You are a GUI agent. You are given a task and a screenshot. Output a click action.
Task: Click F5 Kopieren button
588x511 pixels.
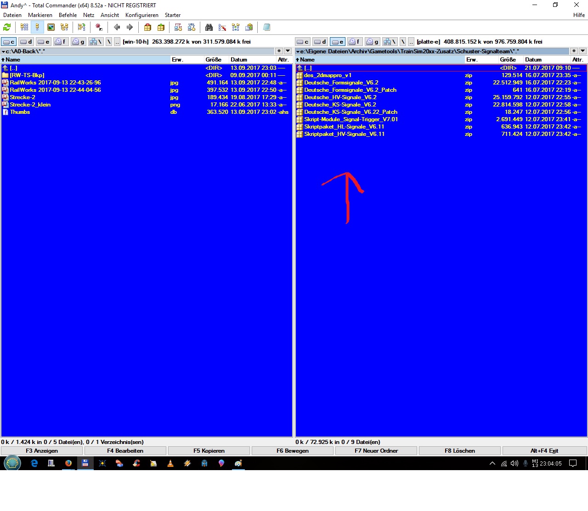click(209, 451)
